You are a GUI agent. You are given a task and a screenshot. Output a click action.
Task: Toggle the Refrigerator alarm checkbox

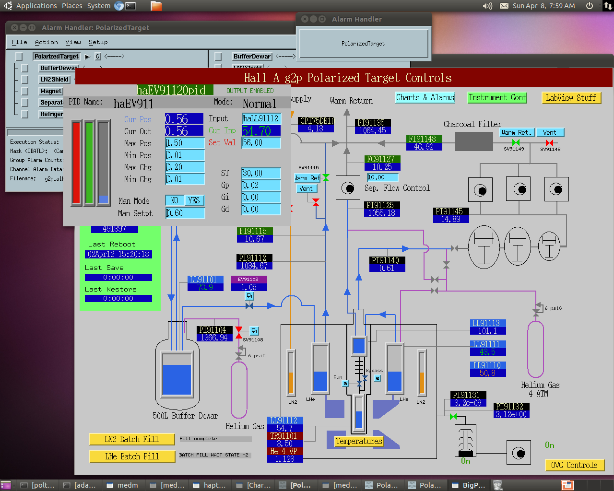point(25,114)
